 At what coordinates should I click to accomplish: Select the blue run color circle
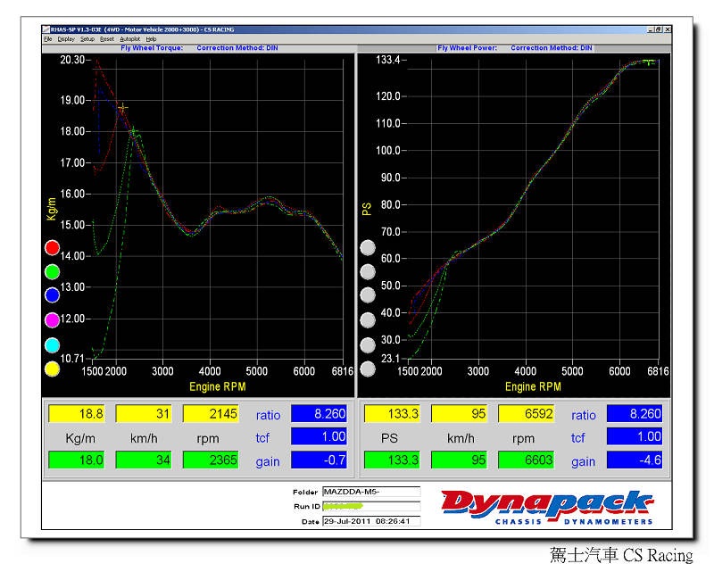(x=52, y=295)
